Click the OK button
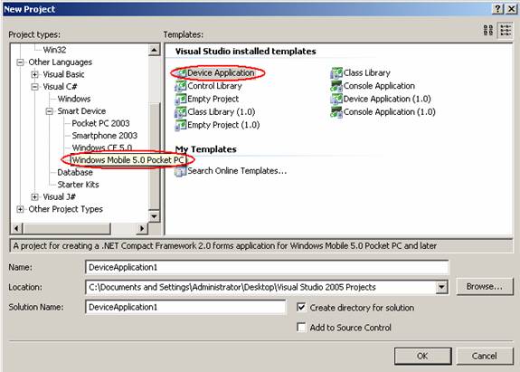 pyautogui.click(x=423, y=356)
